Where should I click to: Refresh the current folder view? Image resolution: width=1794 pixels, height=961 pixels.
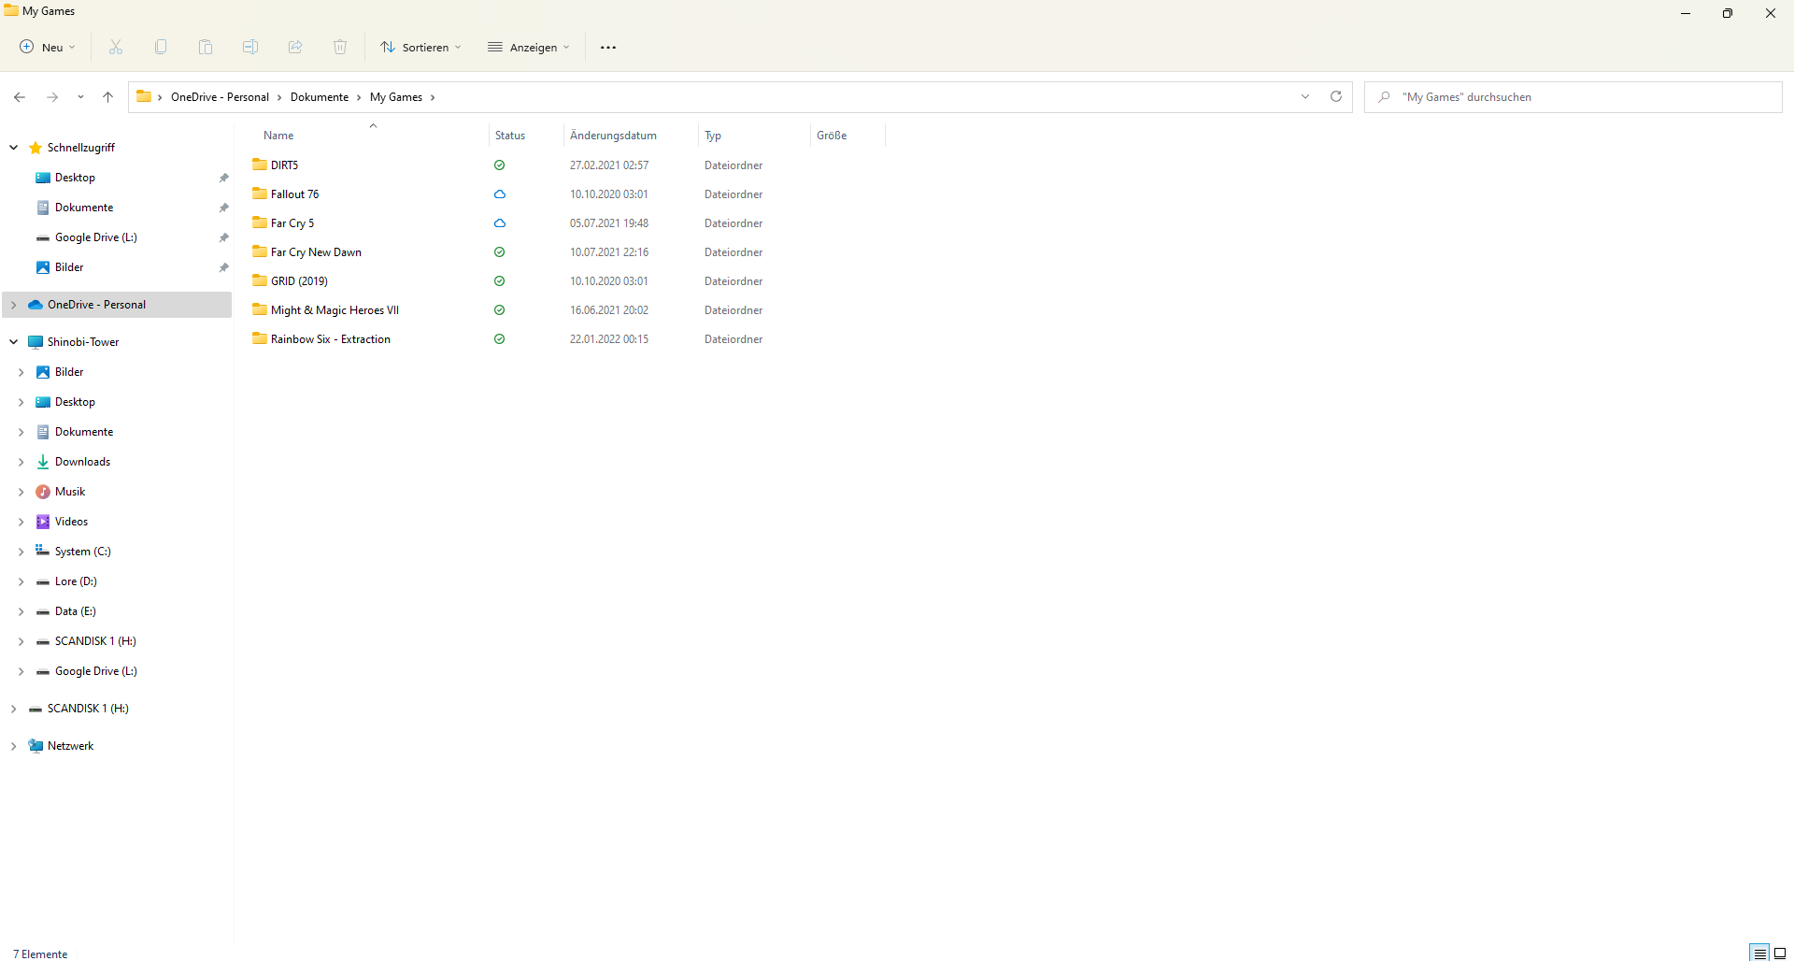click(1336, 97)
